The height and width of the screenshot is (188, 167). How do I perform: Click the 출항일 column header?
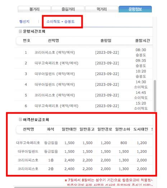[x=106, y=40]
